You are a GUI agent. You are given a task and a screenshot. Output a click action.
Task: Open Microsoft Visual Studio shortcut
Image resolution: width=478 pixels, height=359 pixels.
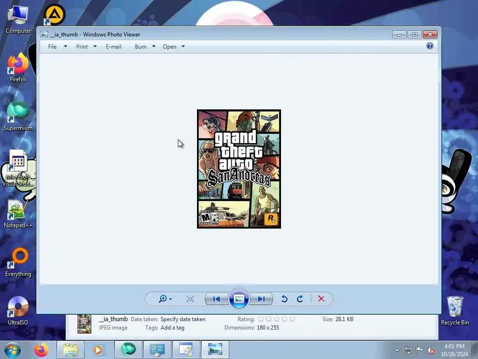18,168
